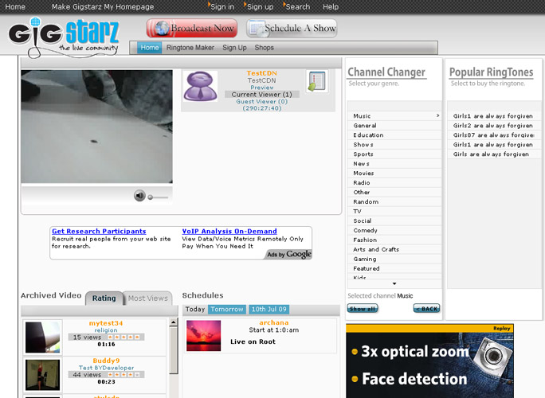The image size is (545, 398).
Task: Open the Ringtone Maker tab
Action: point(190,48)
